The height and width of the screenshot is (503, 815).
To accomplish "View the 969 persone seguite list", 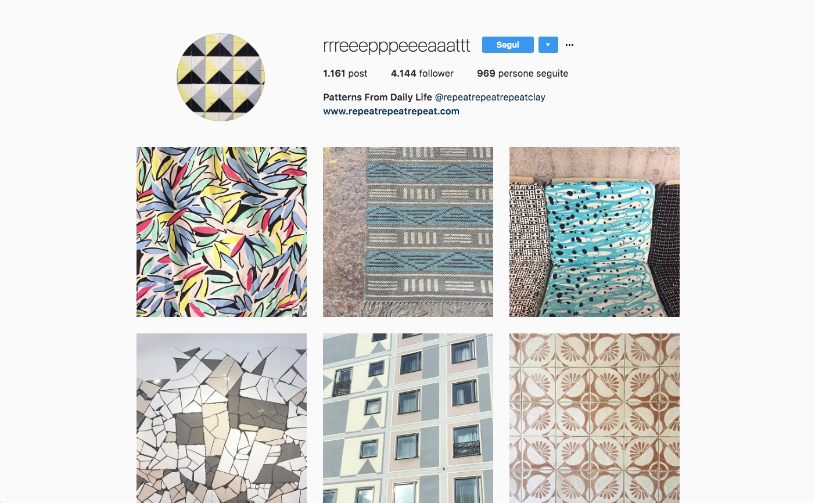I will click(x=522, y=73).
